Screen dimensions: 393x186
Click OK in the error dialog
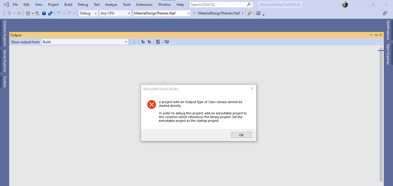pyautogui.click(x=241, y=135)
